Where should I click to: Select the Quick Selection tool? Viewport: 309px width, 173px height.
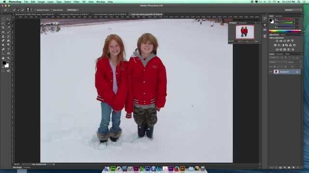tap(9, 24)
